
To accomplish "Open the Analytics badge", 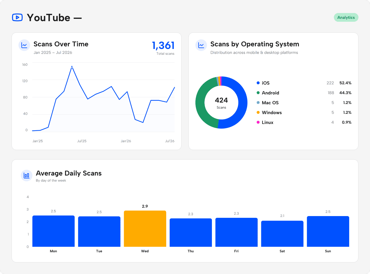I will [x=346, y=17].
